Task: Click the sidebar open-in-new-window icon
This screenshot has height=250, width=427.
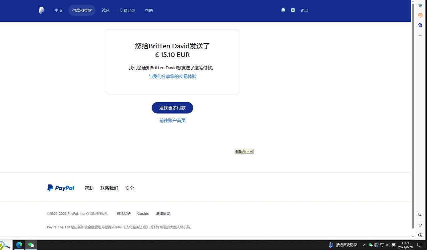Action: pos(420,225)
